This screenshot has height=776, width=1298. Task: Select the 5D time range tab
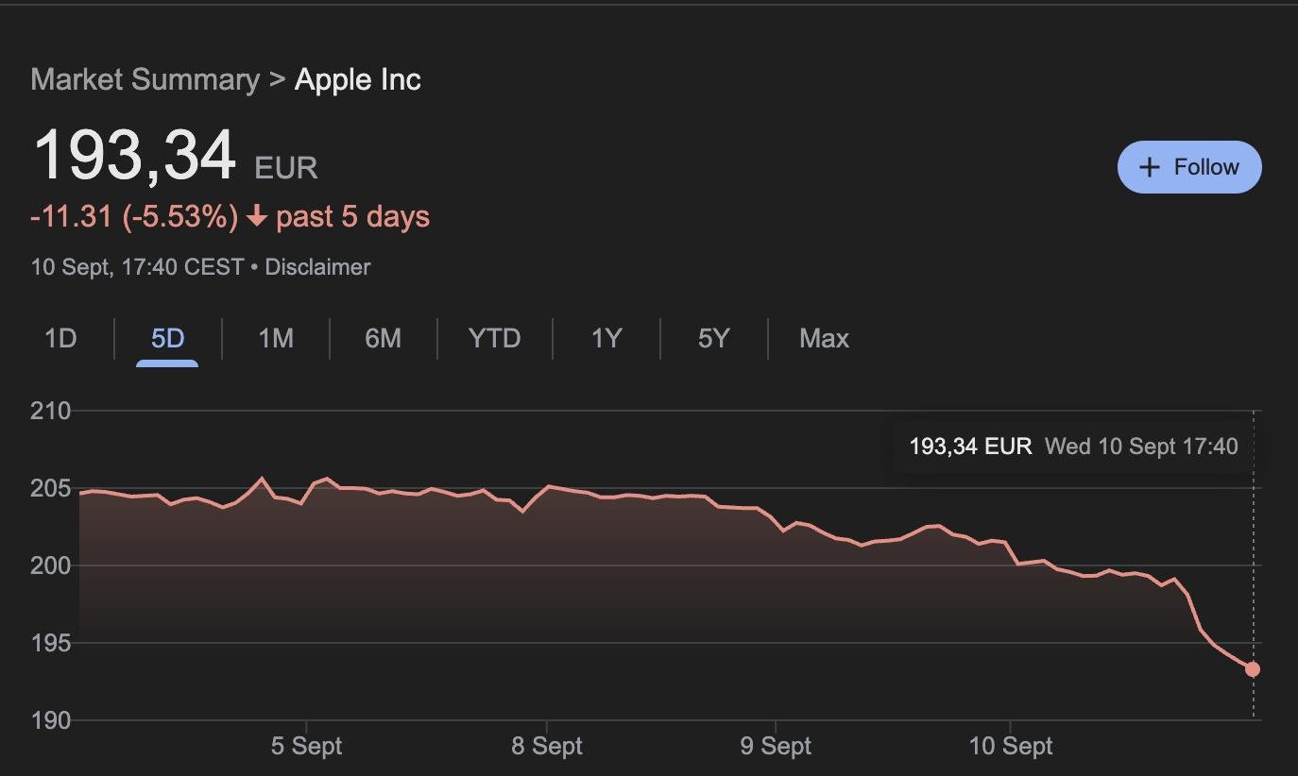point(167,339)
